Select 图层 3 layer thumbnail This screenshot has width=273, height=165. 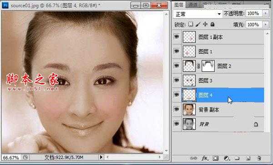pos(189,80)
